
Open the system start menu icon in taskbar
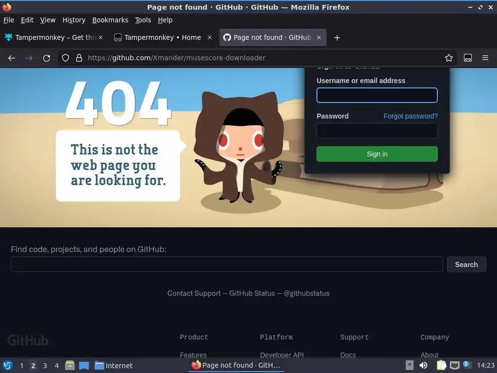coord(8,365)
